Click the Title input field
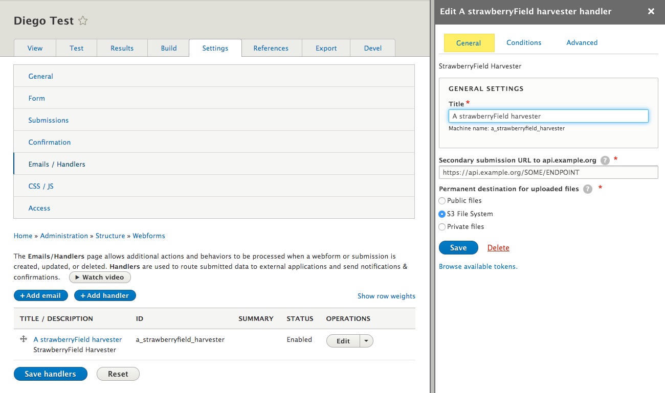The height and width of the screenshot is (393, 665). point(548,116)
